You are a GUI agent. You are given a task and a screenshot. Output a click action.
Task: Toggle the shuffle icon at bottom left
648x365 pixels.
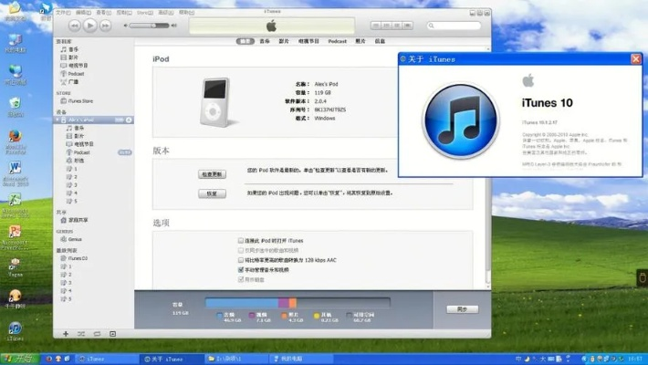tap(82, 334)
